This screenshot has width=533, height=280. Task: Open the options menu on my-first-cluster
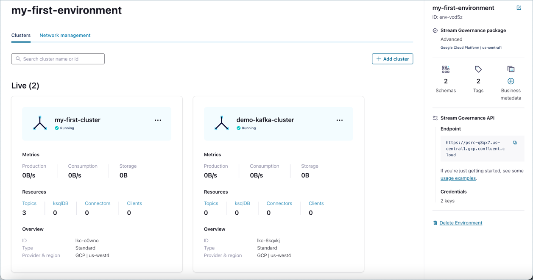pos(158,120)
